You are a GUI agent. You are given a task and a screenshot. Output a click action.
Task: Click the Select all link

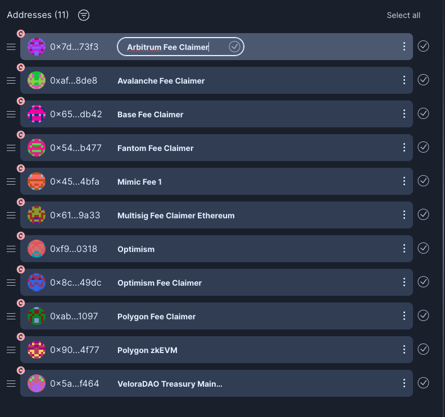(x=403, y=15)
